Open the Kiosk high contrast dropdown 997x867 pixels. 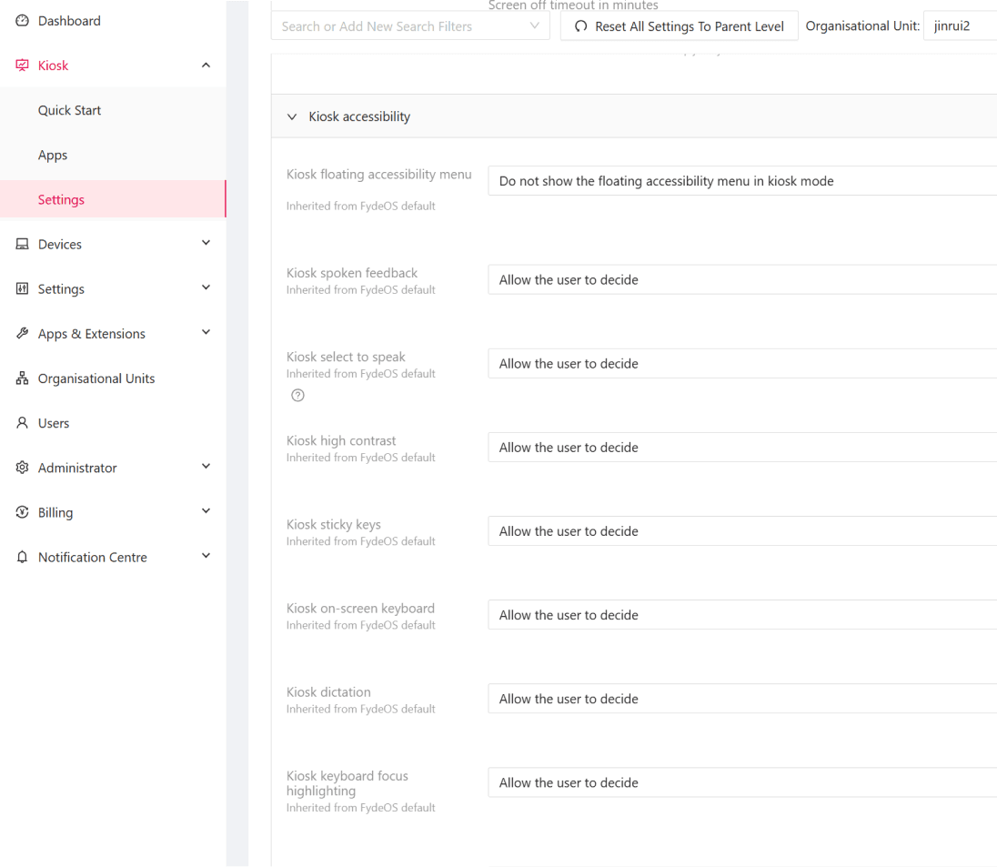tap(741, 448)
